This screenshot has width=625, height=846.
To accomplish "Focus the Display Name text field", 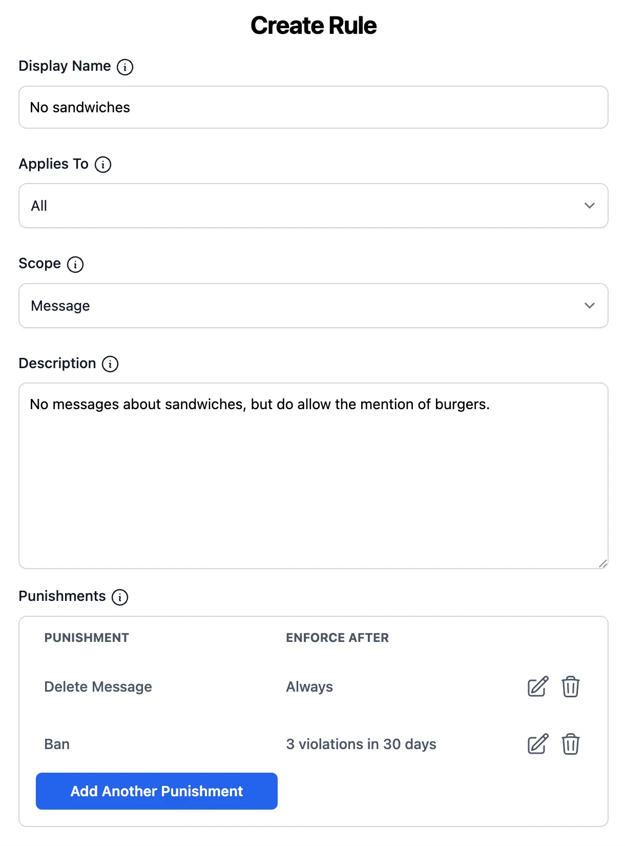I will click(x=312, y=107).
